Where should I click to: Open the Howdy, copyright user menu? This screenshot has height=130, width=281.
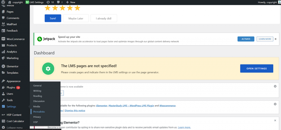pyautogui.click(x=268, y=2)
